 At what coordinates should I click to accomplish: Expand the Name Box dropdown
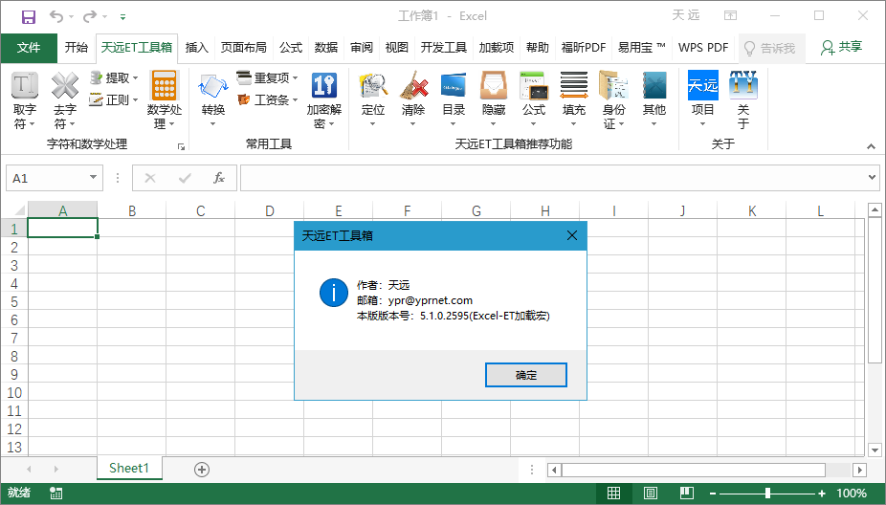pyautogui.click(x=93, y=177)
